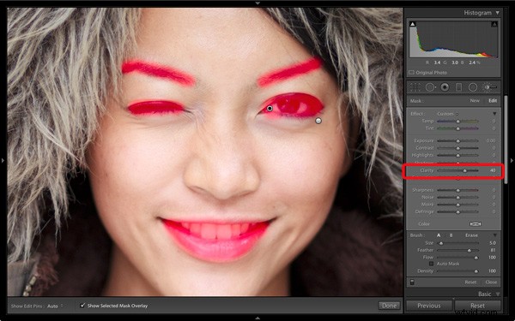515x321 pixels.
Task: Collapse the Histogram panel
Action: coord(497,13)
